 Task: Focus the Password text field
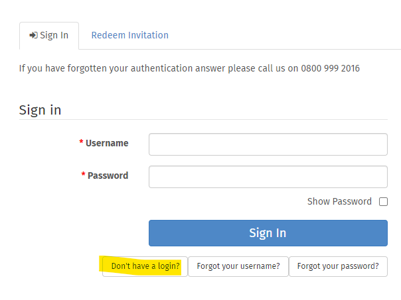pos(268,177)
